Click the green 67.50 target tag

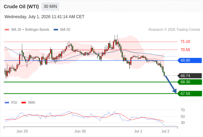tap(190, 94)
